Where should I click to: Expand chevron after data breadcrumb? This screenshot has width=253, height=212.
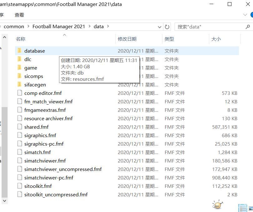(x=108, y=26)
